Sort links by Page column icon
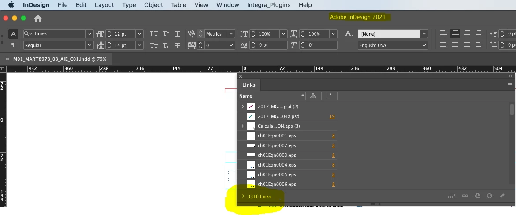 pyautogui.click(x=329, y=96)
